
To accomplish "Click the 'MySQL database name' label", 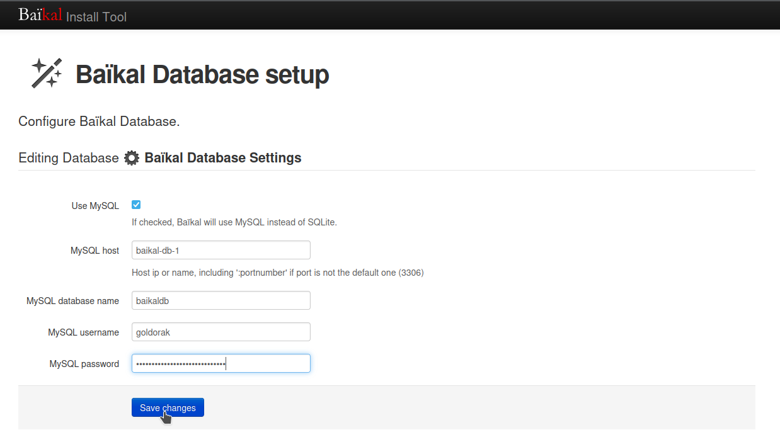I will pos(72,301).
